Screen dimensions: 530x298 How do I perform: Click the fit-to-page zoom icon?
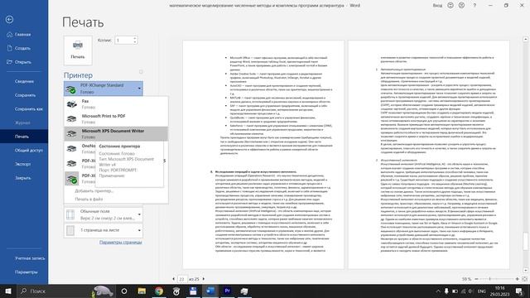pos(525,279)
